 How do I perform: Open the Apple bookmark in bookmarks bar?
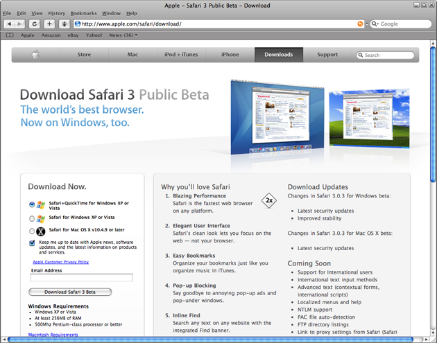27,35
